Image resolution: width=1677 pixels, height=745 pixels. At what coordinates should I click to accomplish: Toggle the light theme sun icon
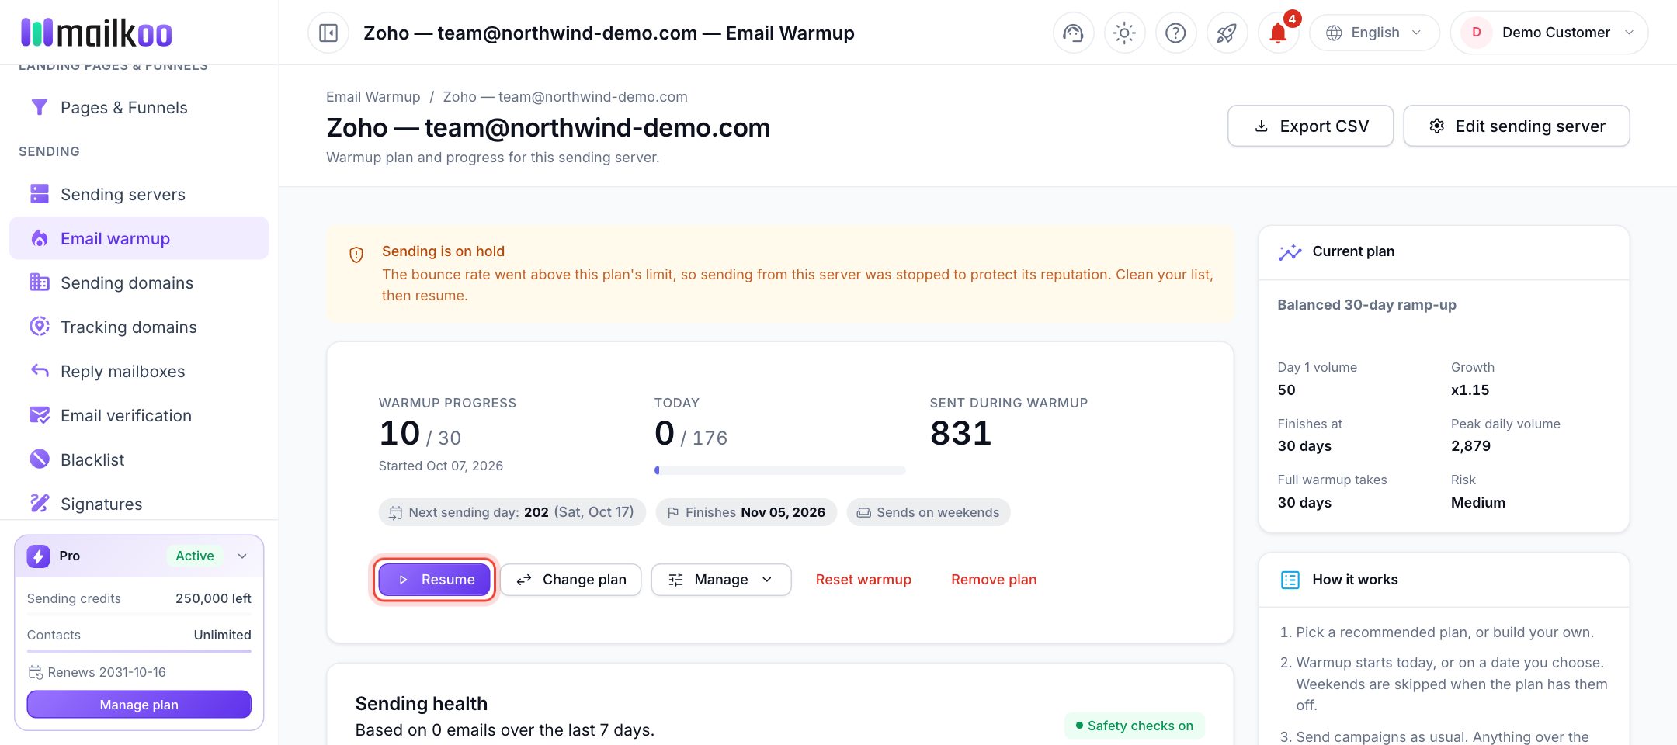[x=1124, y=33]
